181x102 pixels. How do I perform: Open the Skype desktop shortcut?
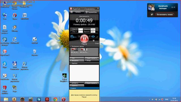coord(5,65)
